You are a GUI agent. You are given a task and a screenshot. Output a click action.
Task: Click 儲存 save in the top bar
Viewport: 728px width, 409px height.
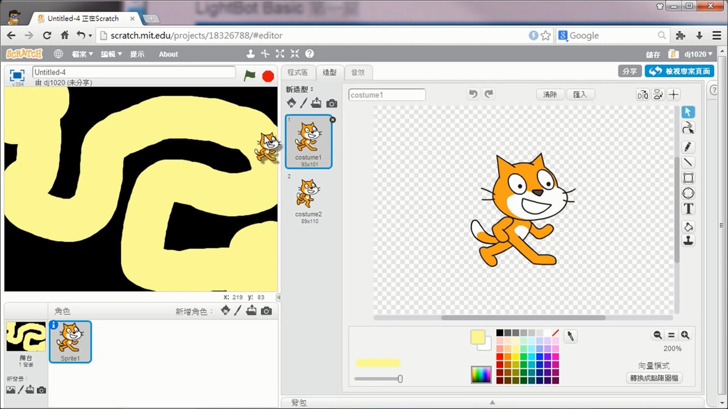pos(653,55)
